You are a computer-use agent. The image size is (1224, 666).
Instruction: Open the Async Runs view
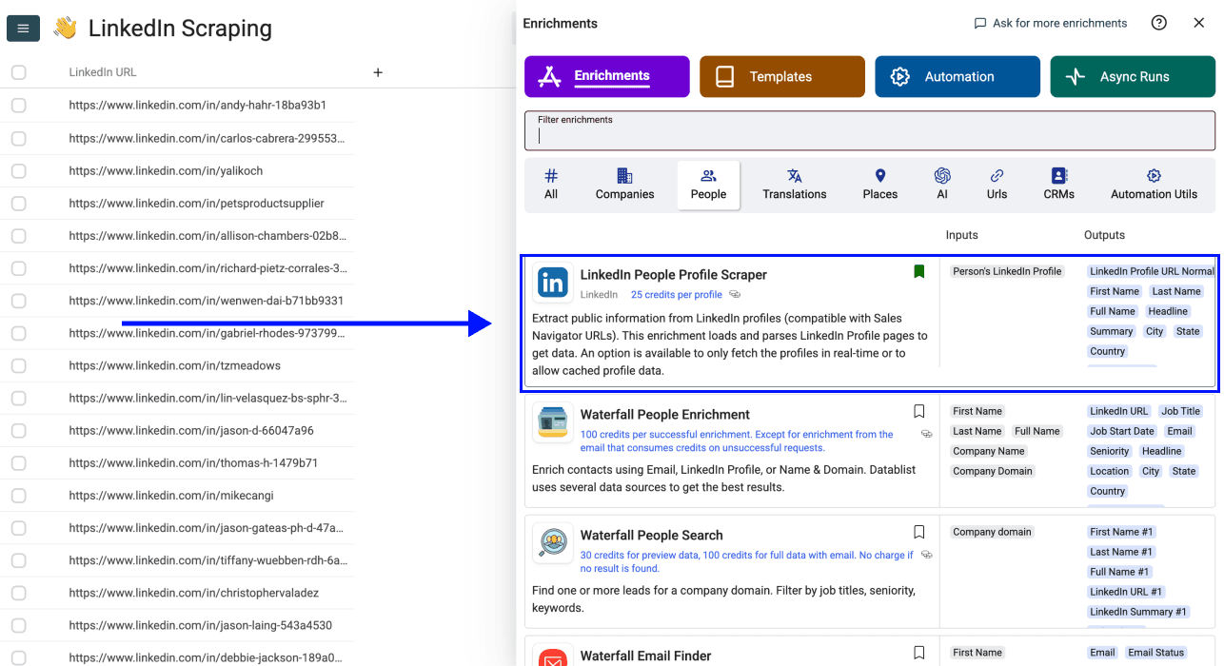point(1132,76)
